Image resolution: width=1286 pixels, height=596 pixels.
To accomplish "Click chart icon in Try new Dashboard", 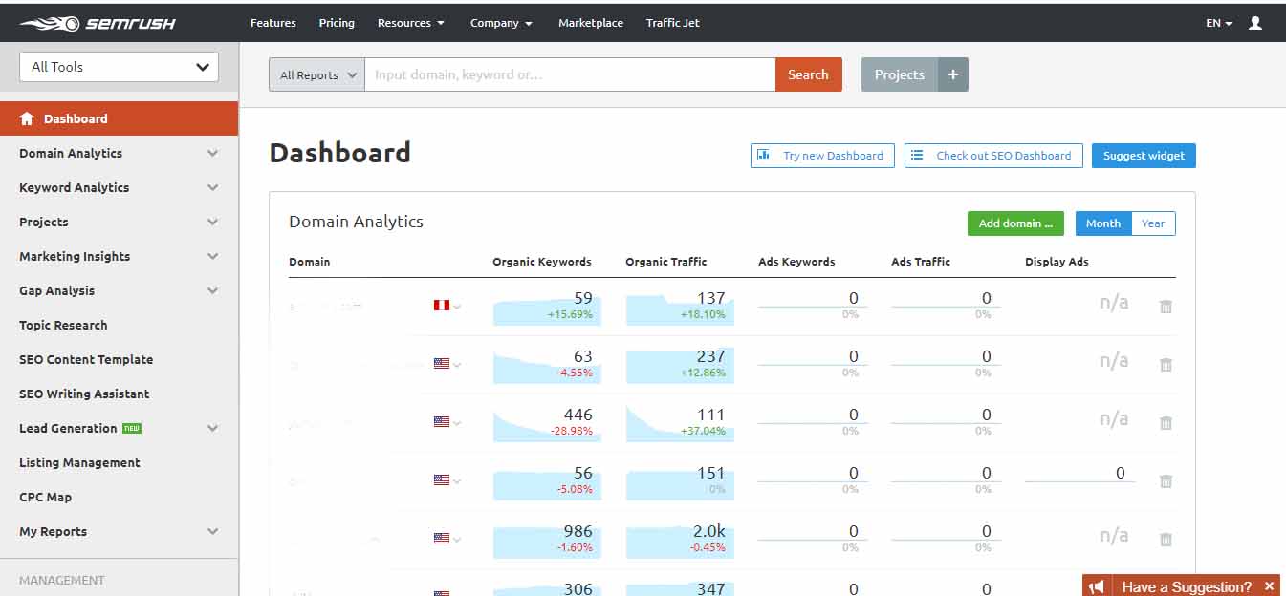I will (x=763, y=155).
